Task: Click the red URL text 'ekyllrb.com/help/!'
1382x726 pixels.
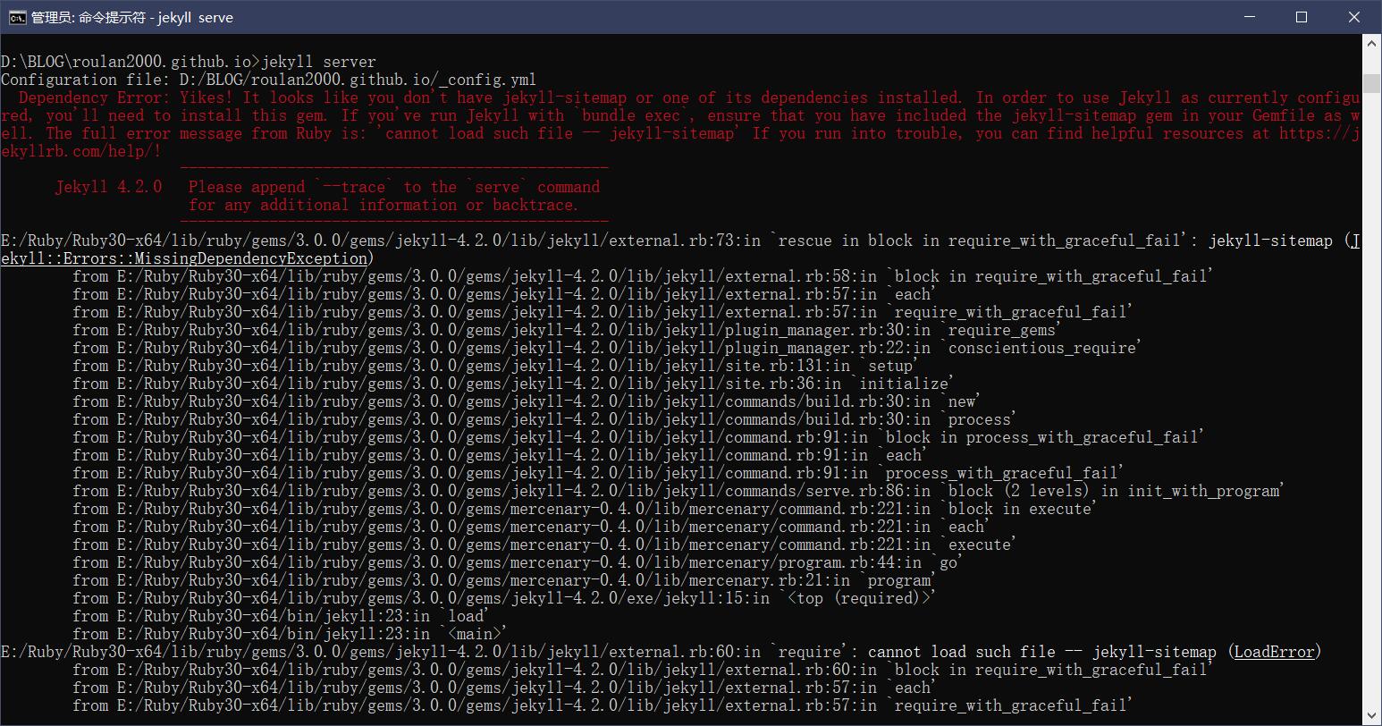Action: tap(81, 151)
